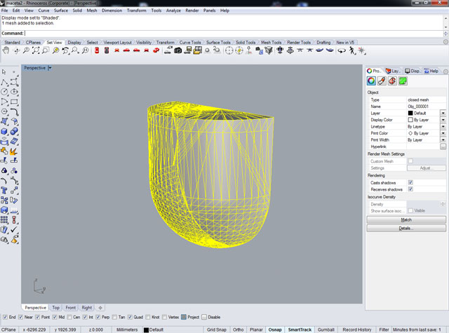Toggle the Point osnap checkbox

click(37, 317)
